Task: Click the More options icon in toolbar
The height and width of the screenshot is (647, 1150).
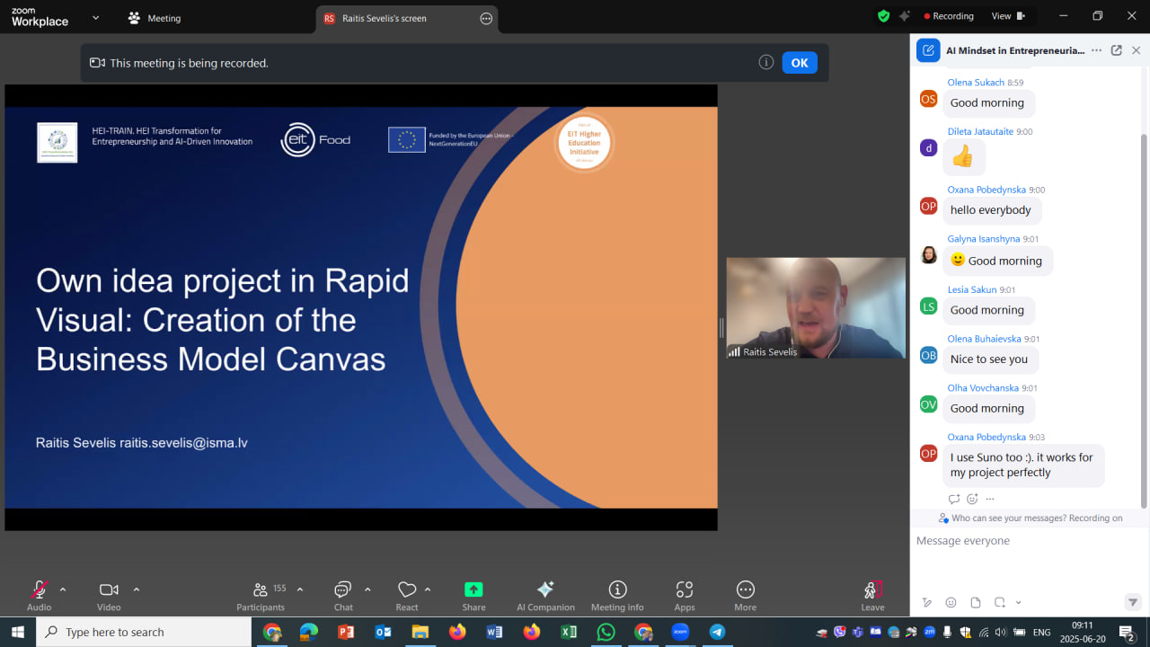Action: click(x=745, y=589)
